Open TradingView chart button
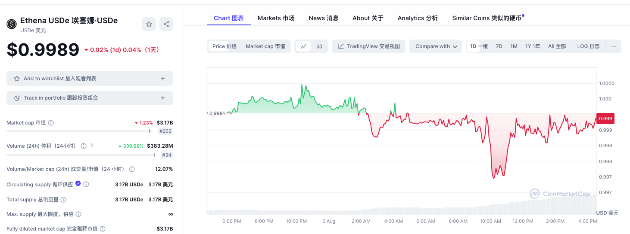Viewport: 630px width, 234px height. tap(368, 46)
